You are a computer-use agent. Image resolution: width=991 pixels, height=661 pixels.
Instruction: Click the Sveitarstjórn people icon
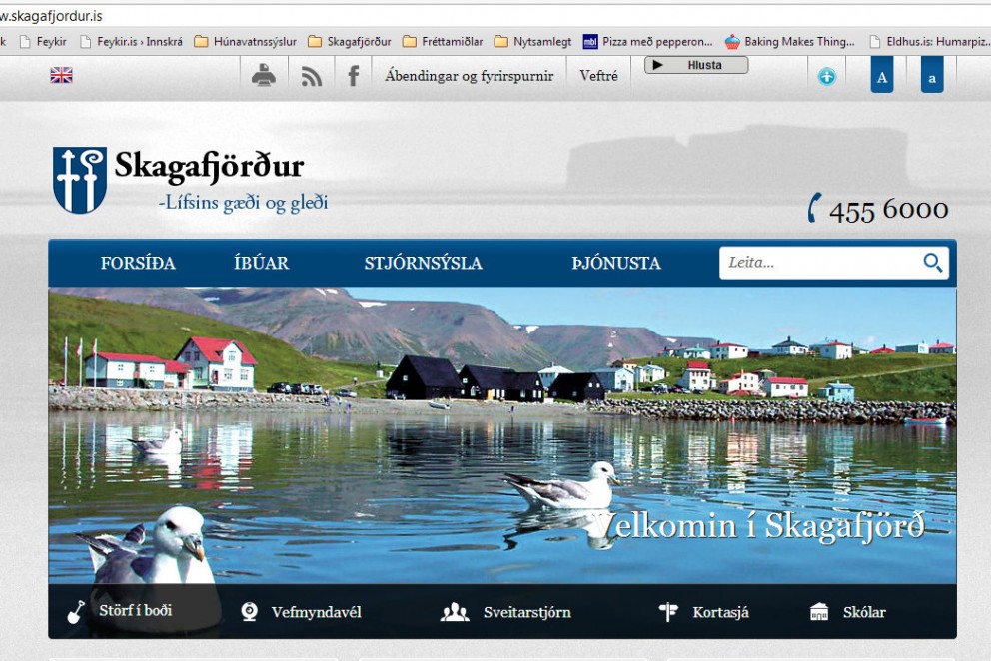(455, 611)
